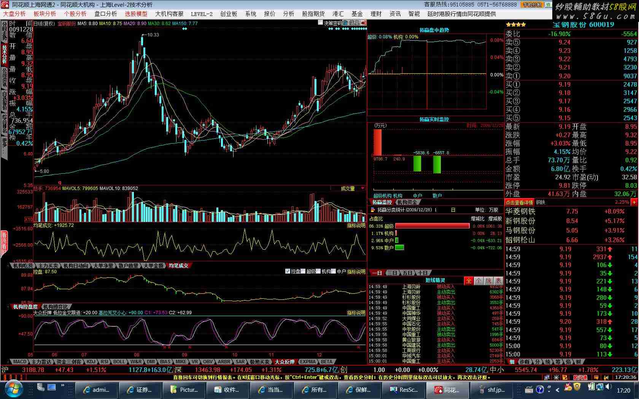Select the 十日 period tab
The height and width of the screenshot is (399, 639).
(423, 273)
